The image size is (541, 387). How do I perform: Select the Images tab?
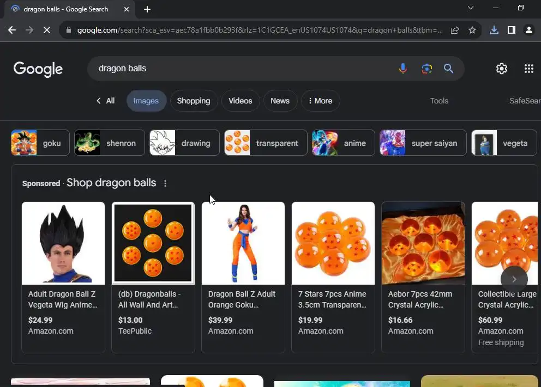coord(146,101)
